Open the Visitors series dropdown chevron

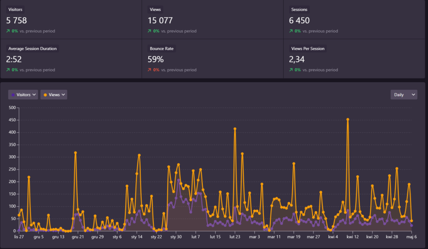point(34,95)
